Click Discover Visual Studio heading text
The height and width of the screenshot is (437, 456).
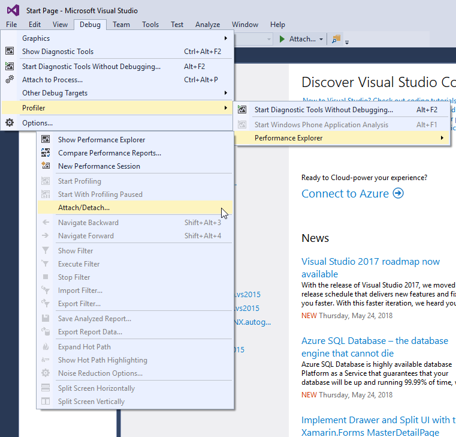(379, 82)
